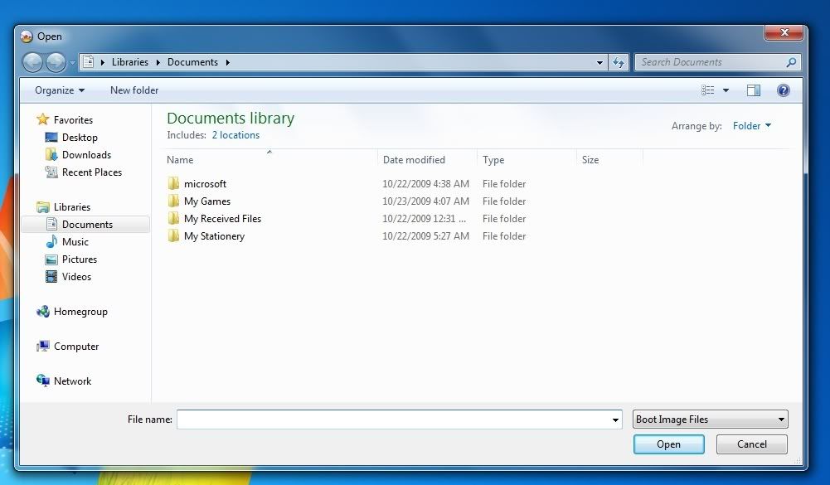Select Documents in navigation pane

pos(87,225)
